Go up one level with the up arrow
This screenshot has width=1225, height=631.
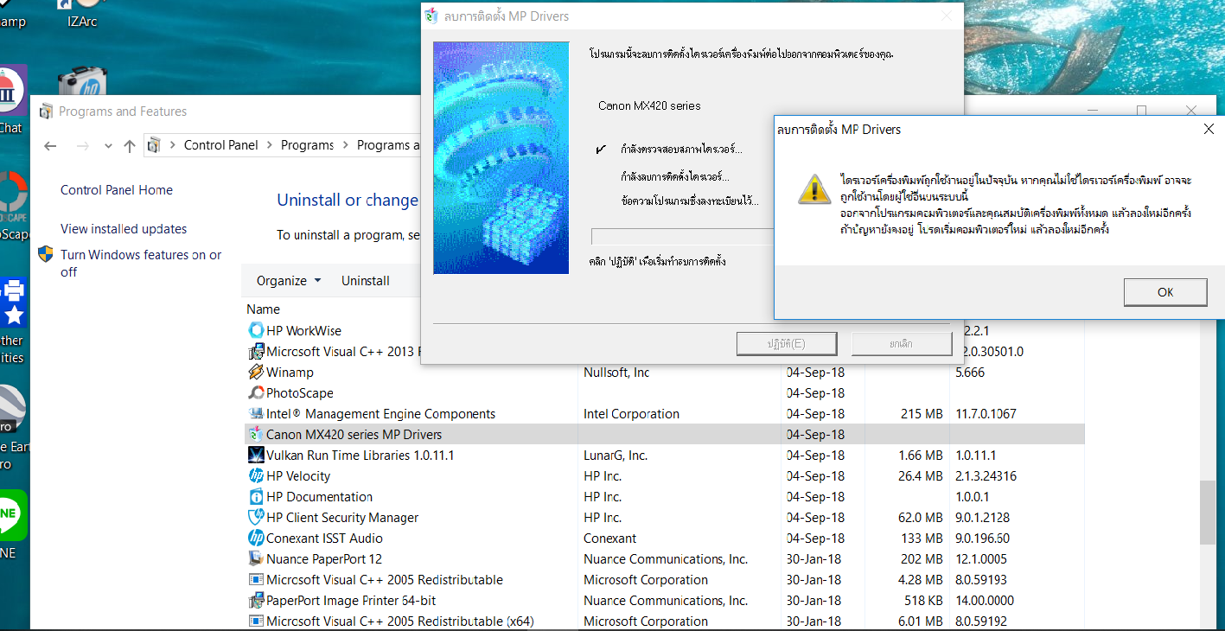(130, 146)
